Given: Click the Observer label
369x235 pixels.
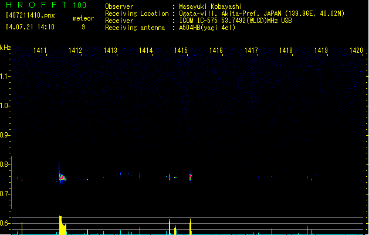Looking at the screenshot, I should tap(119, 6).
